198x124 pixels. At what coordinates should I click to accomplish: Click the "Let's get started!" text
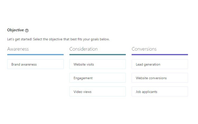(x=19, y=39)
